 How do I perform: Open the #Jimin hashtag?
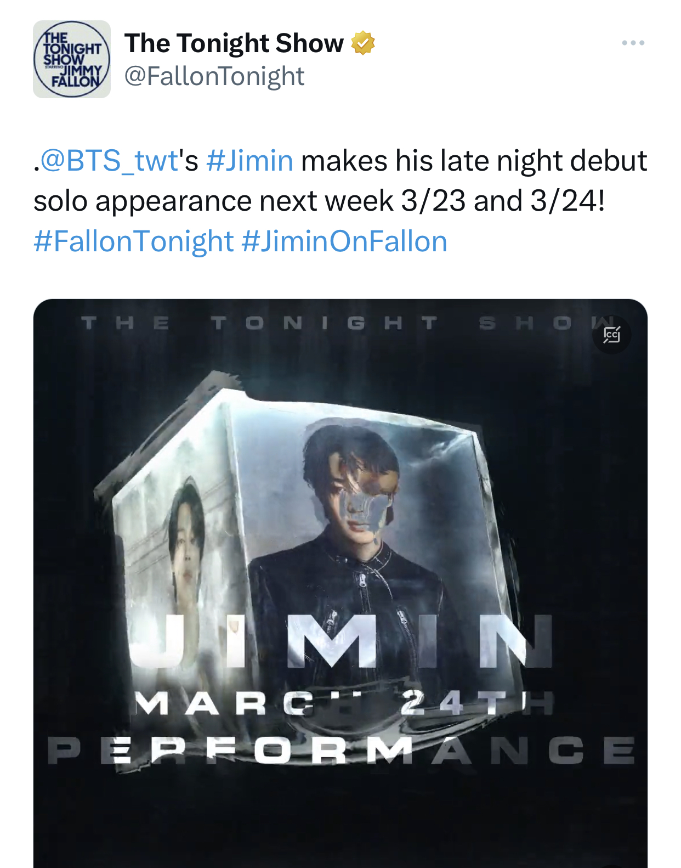coord(250,161)
